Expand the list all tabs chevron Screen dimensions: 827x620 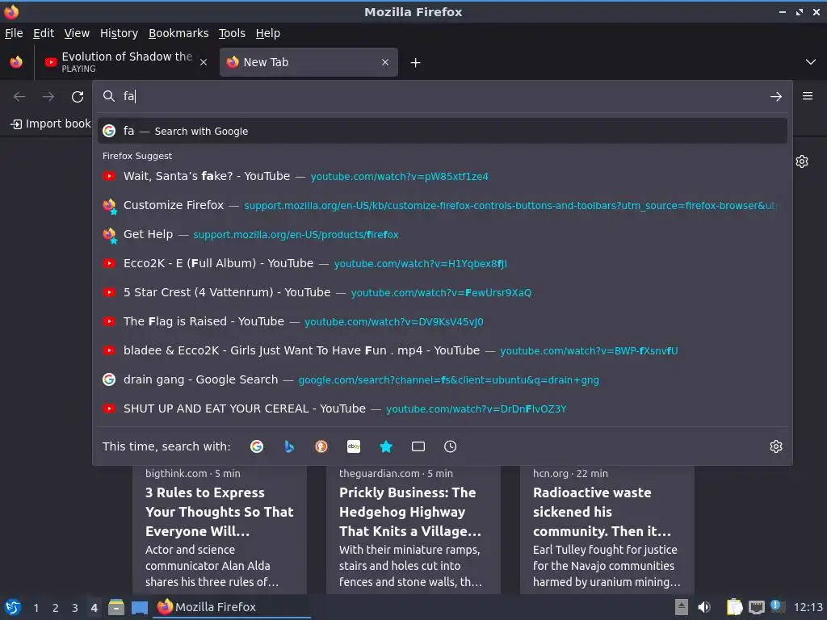[x=811, y=62]
